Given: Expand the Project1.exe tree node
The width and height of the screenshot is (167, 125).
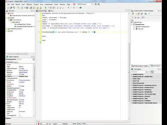Looking at the screenshot, I should [x=132, y=24].
